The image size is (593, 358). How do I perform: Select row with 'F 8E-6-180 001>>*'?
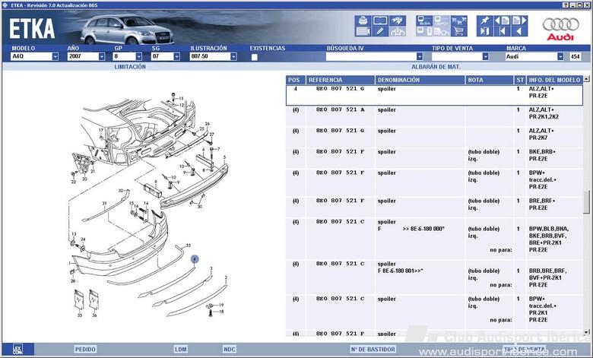coord(434,278)
